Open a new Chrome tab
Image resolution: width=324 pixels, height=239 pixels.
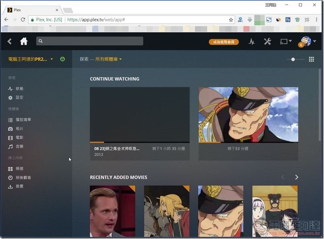pyautogui.click(x=68, y=10)
